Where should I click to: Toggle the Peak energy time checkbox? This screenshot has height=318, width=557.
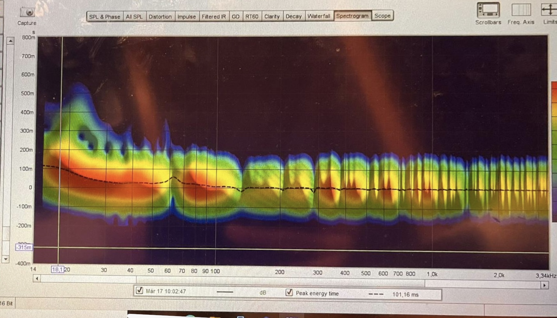(289, 292)
